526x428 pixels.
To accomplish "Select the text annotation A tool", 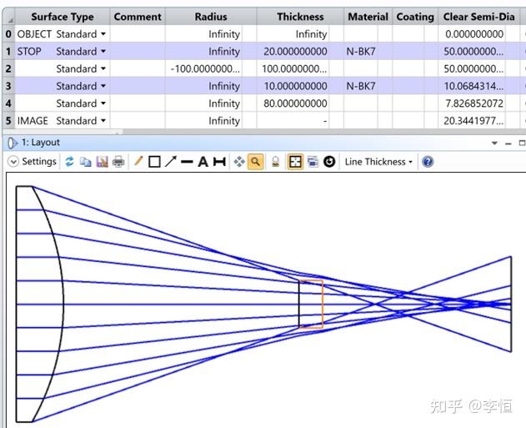I will pyautogui.click(x=203, y=162).
